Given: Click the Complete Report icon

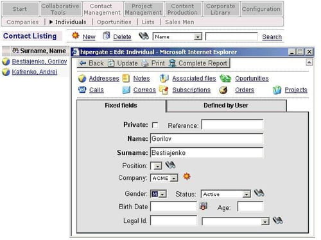Looking at the screenshot, I should point(172,63).
